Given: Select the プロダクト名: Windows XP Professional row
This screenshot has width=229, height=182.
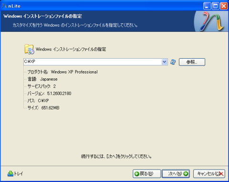Looking at the screenshot, I should point(62,72).
